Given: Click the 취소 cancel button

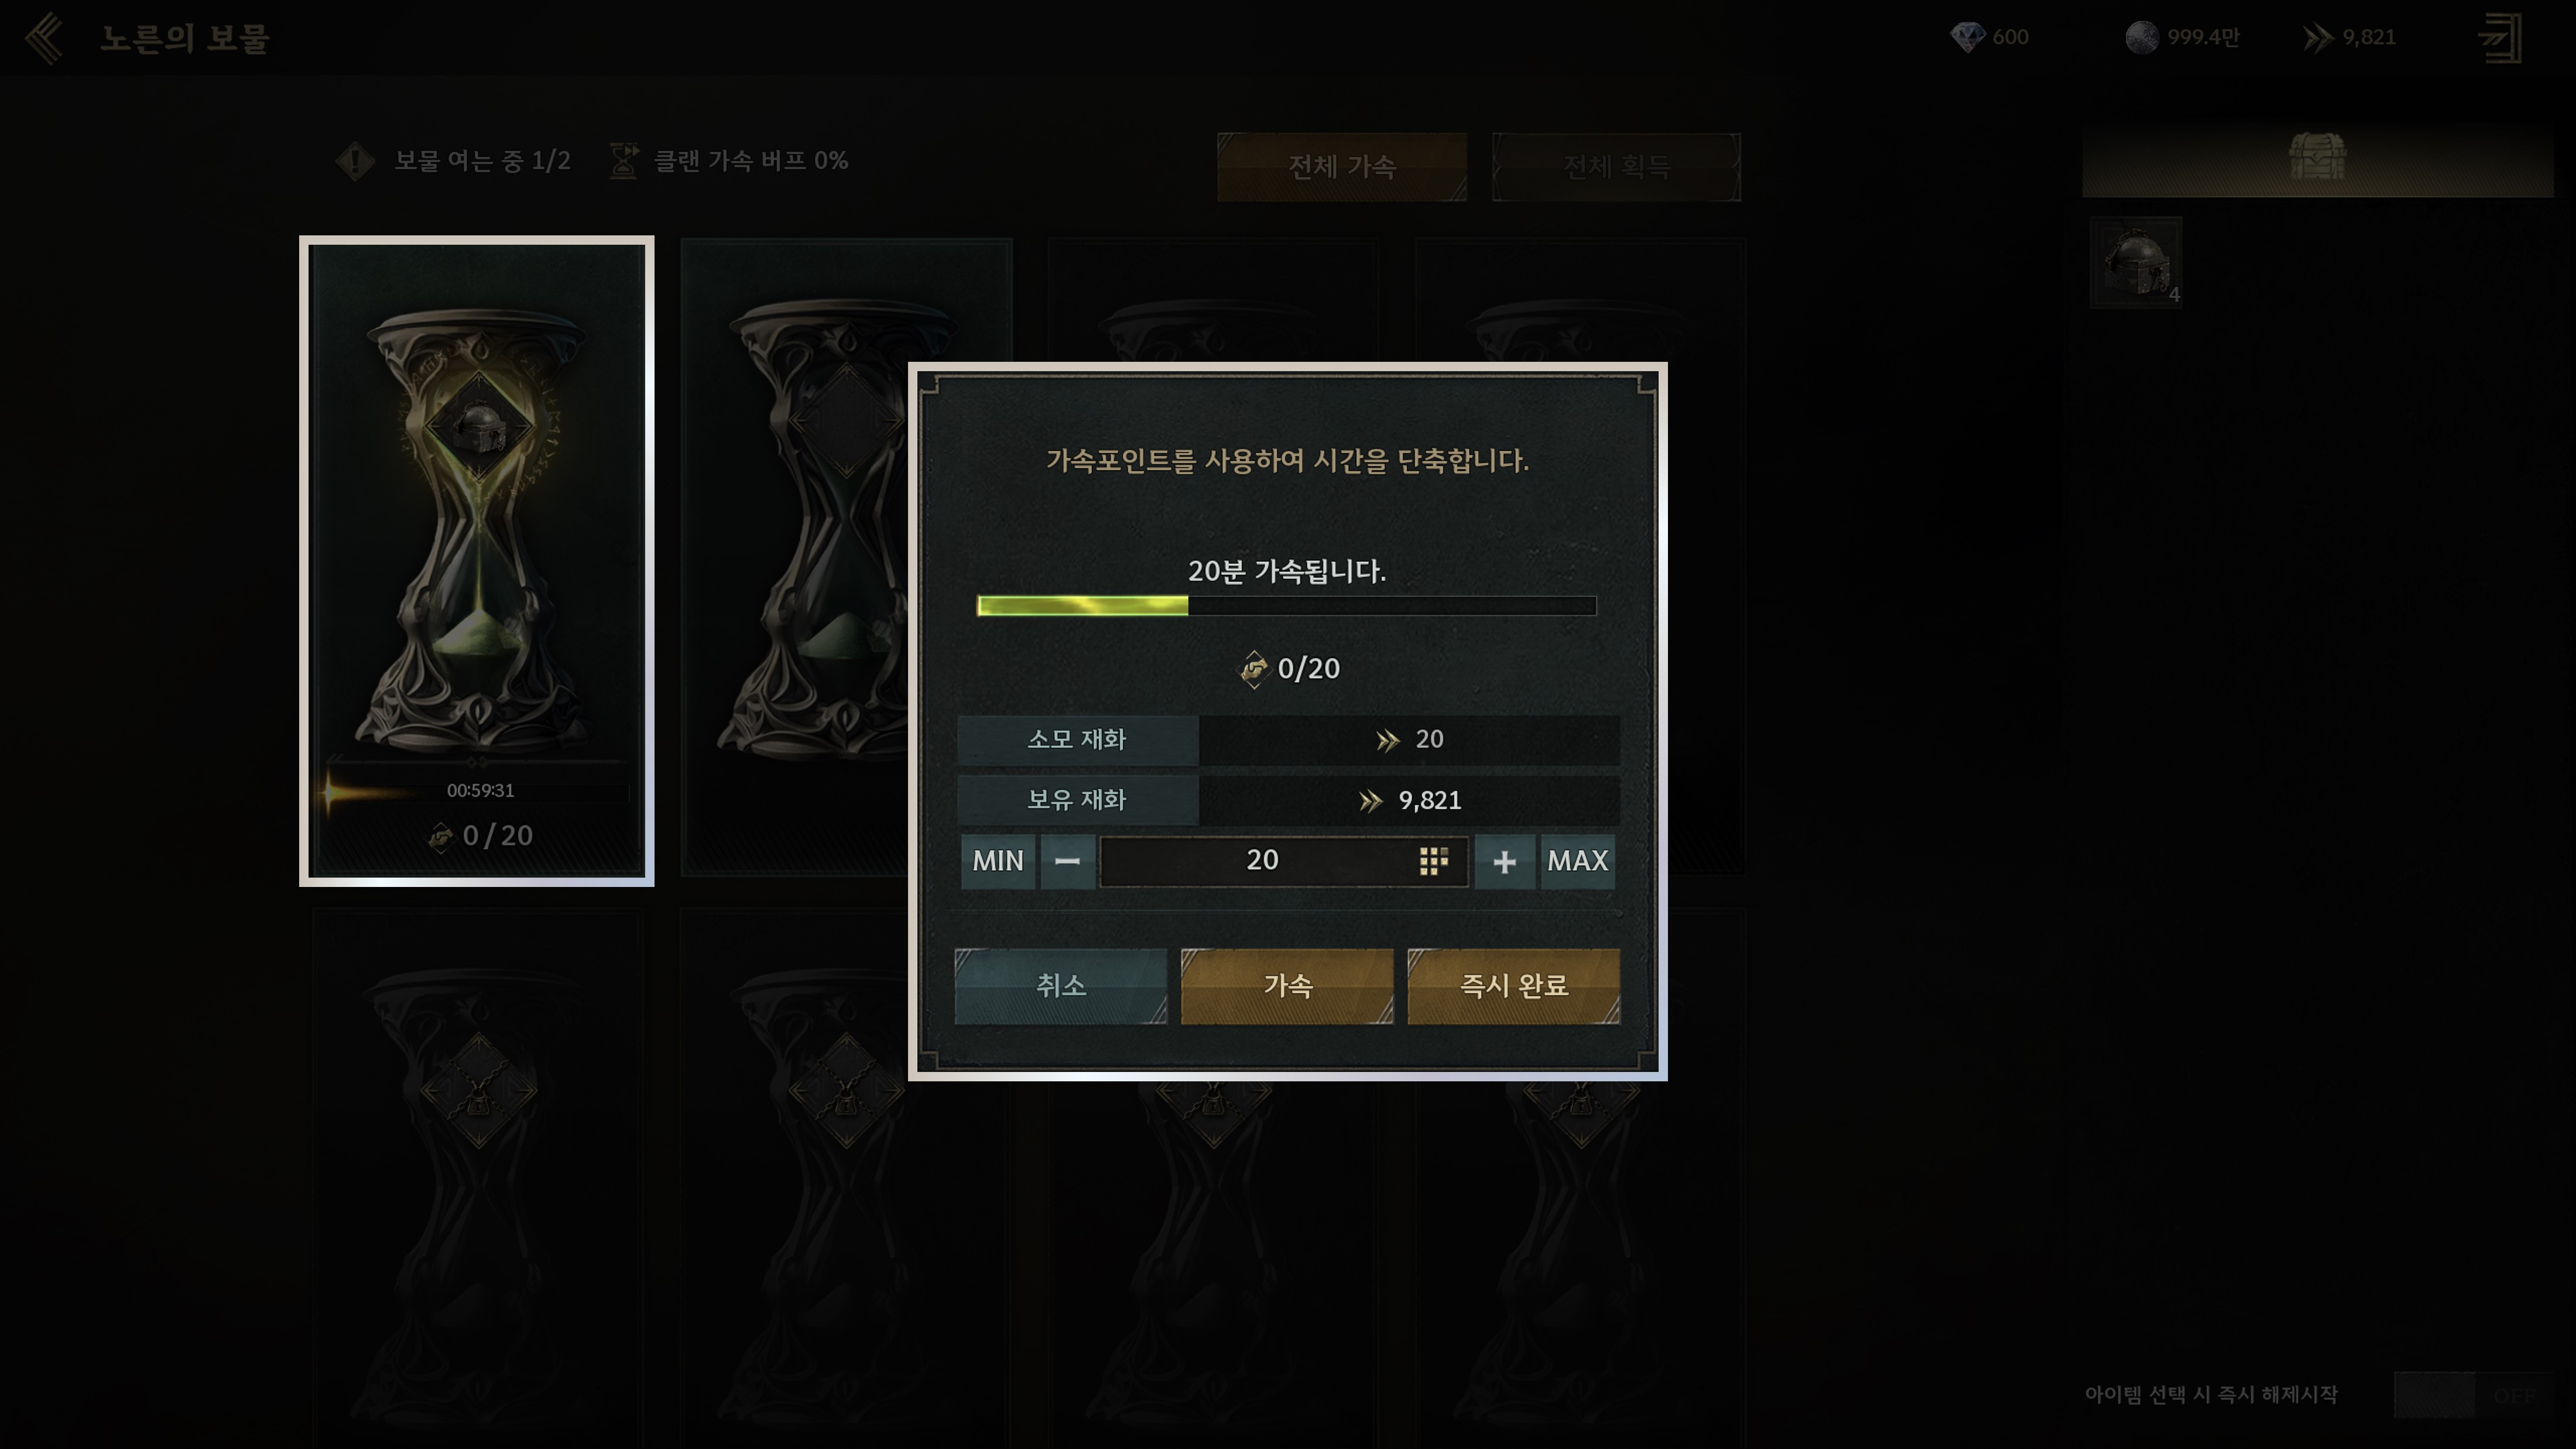Looking at the screenshot, I should coord(1060,986).
